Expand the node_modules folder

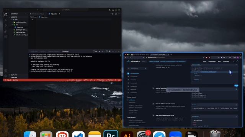(21, 22)
